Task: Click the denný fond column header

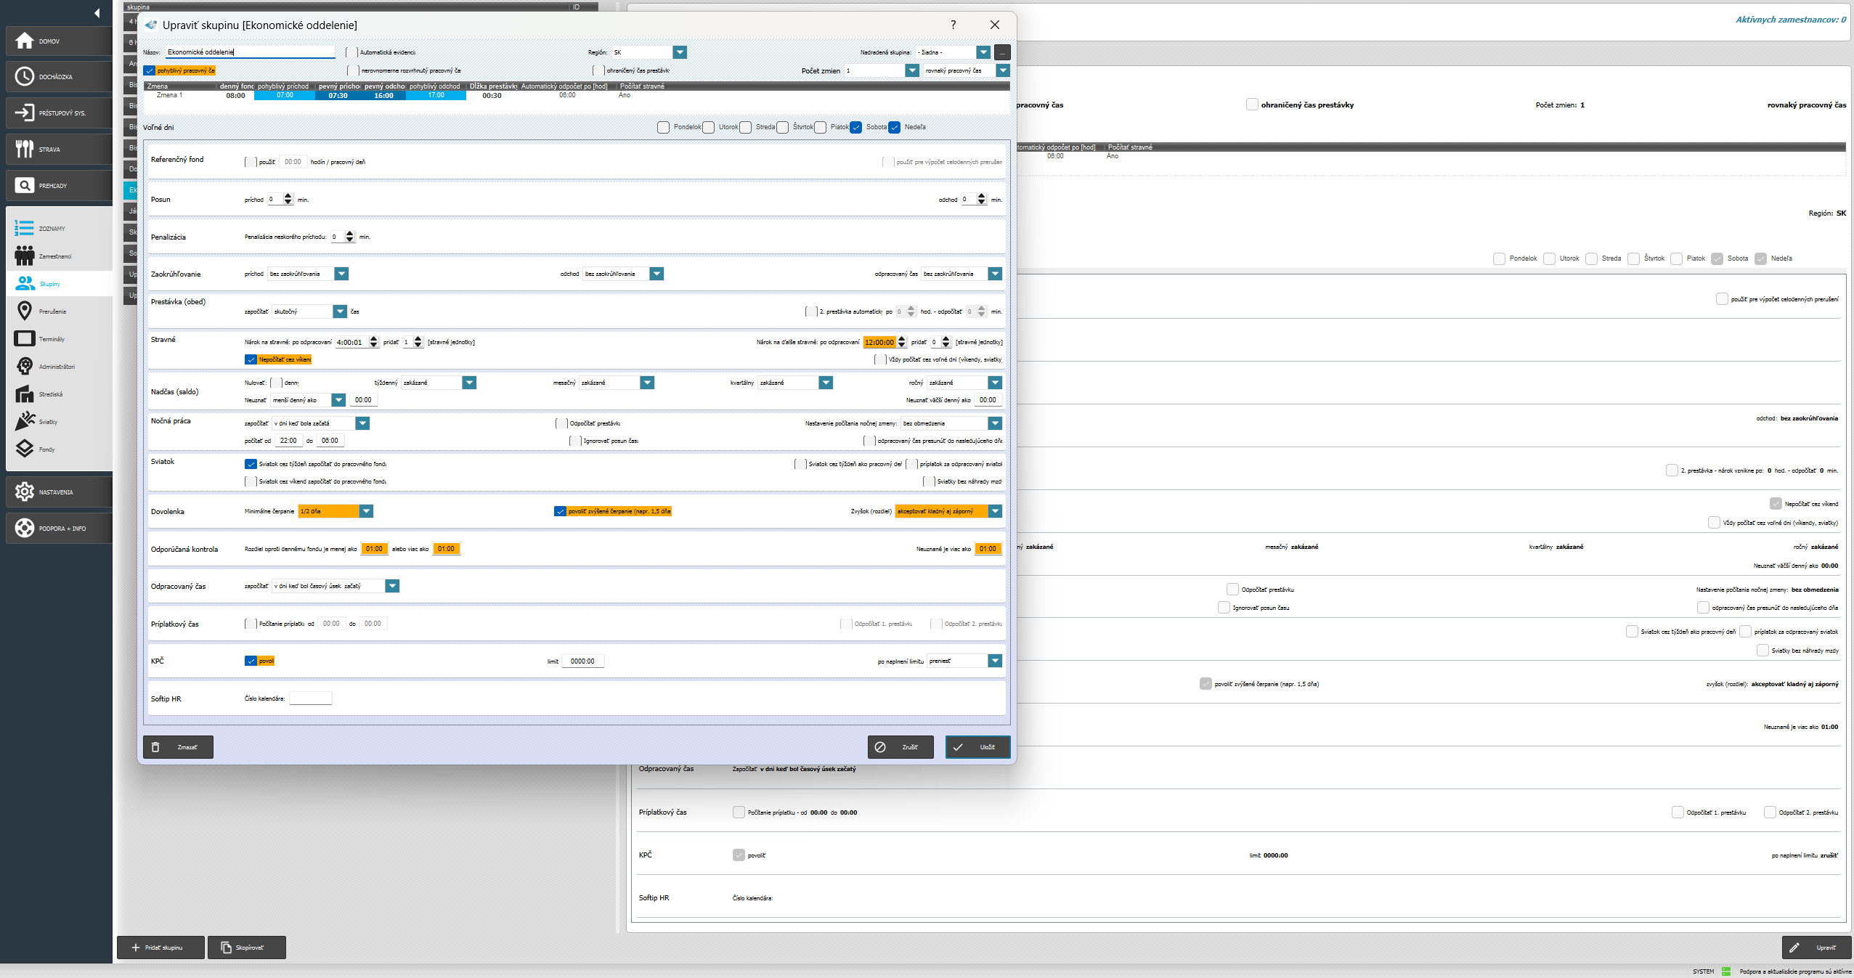Action: click(x=236, y=86)
